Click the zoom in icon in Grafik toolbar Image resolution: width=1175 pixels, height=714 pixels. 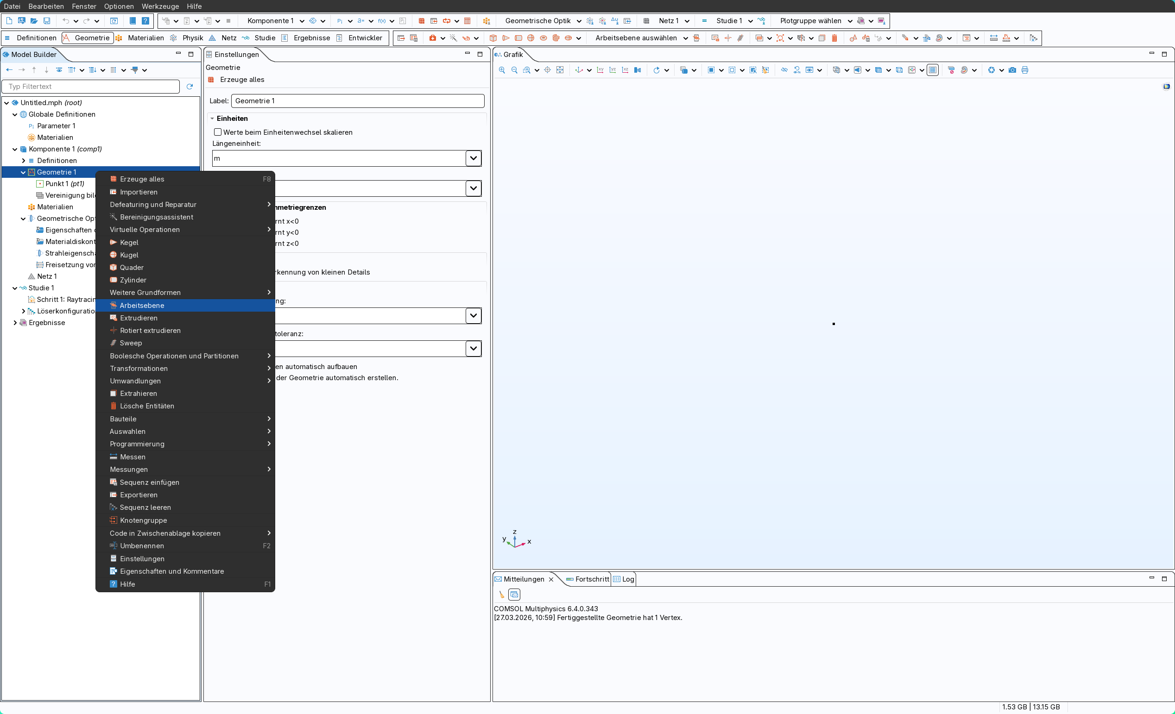point(502,70)
